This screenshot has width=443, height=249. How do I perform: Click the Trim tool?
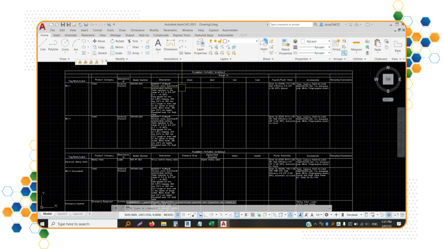click(x=133, y=41)
